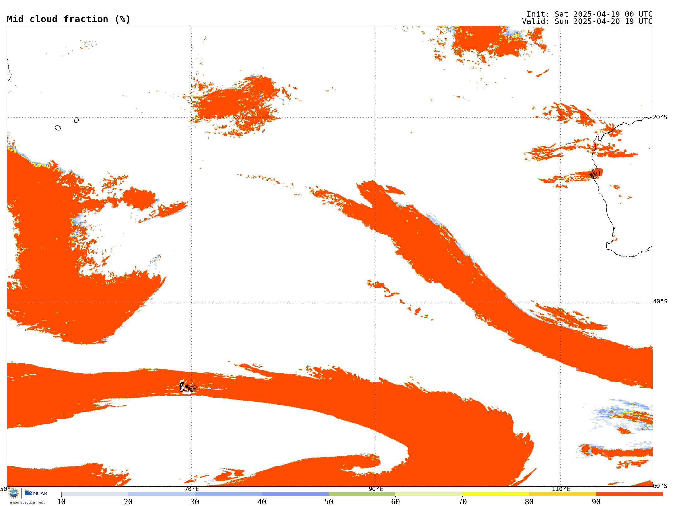Viewport: 673px width, 506px height.
Task: Click the 80-90 amber colorbar segment
Action: 562,494
